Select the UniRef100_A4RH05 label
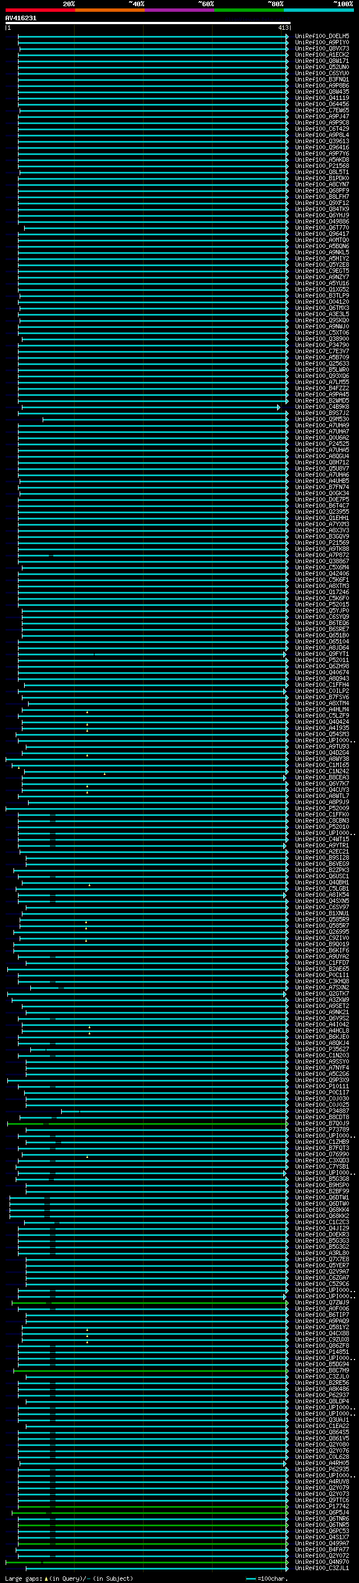Image resolution: width=359 pixels, height=1583 pixels. 322,1464
